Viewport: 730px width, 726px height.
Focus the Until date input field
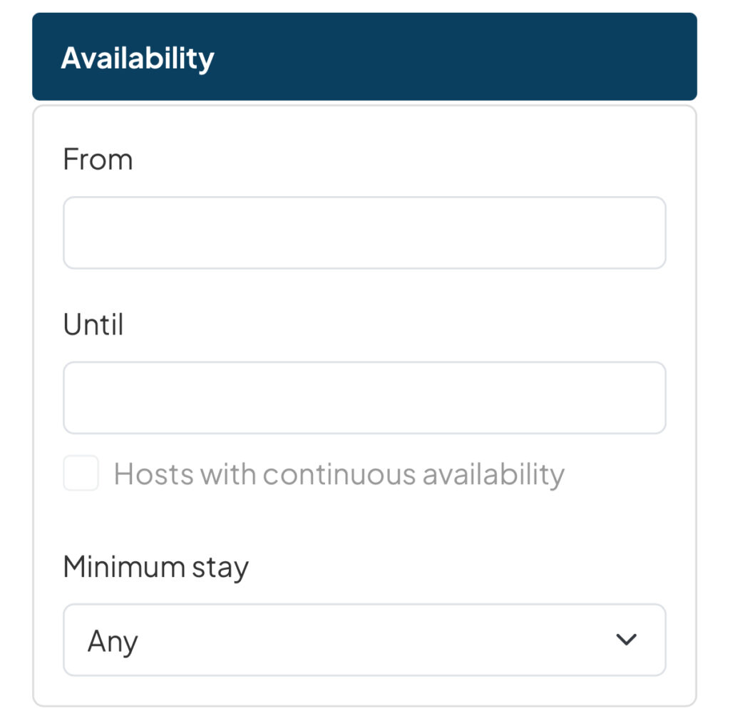(x=364, y=398)
